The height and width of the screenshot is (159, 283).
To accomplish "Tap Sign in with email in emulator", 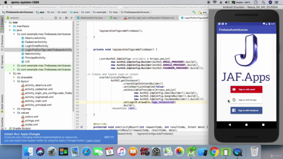I will tap(246, 89).
